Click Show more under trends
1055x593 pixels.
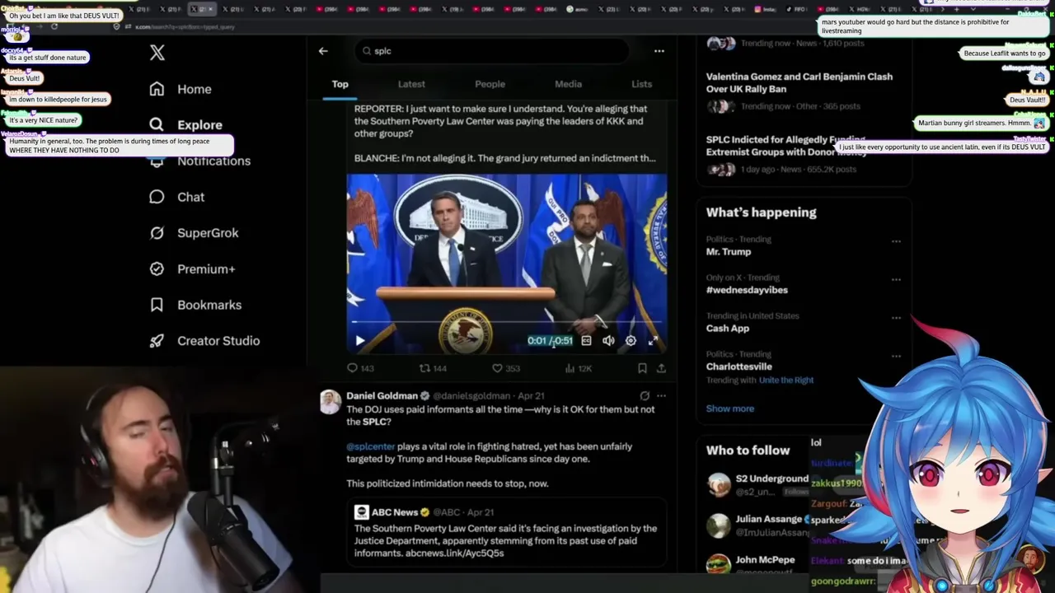[x=729, y=409]
